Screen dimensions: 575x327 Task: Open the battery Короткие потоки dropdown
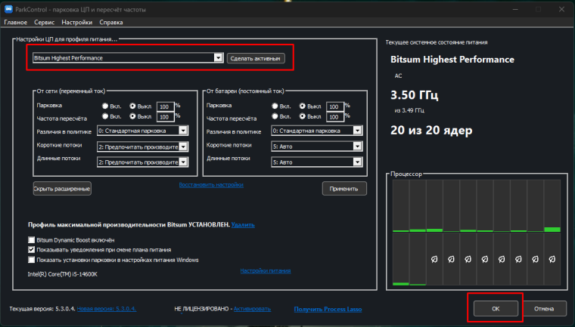(x=317, y=147)
